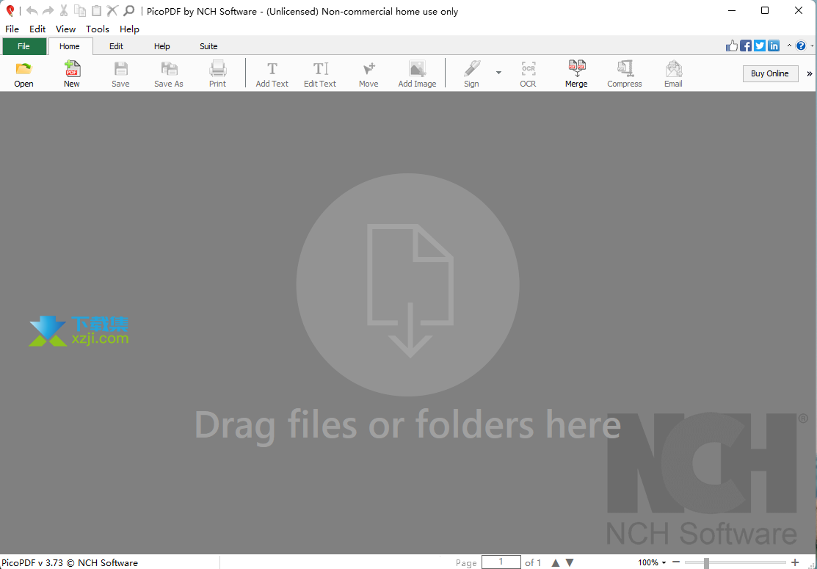The height and width of the screenshot is (569, 817).
Task: Copy with the title bar copy icon
Action: (80, 10)
